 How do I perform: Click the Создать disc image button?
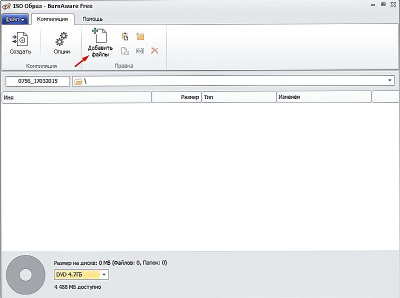pos(20,43)
